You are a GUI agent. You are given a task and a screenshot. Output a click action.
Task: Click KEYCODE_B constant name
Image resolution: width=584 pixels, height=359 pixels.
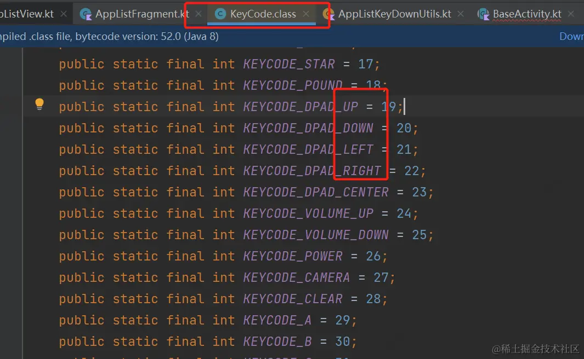pos(277,341)
